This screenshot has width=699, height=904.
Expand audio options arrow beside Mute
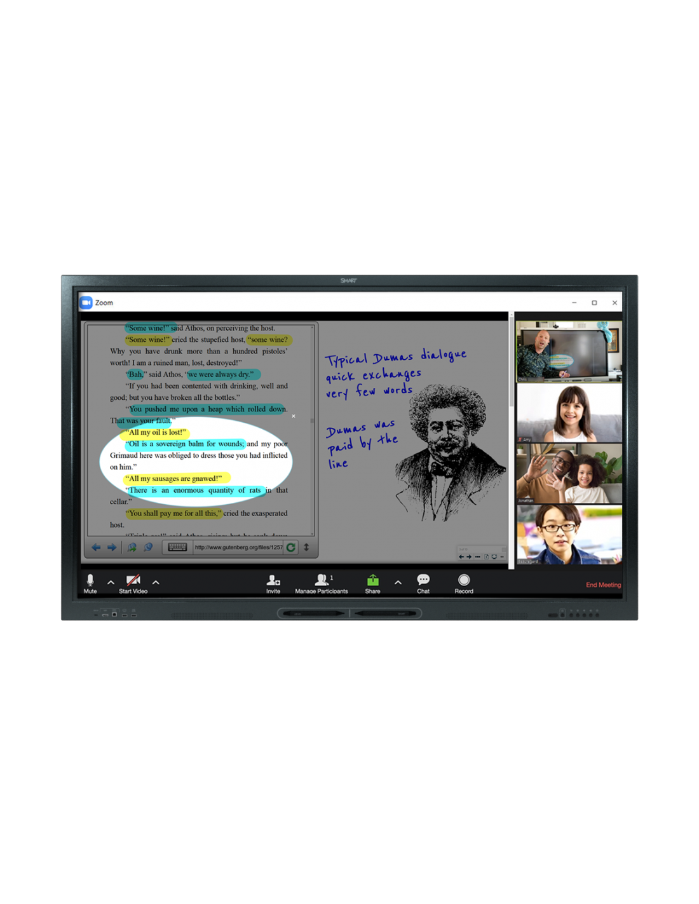[x=111, y=582]
